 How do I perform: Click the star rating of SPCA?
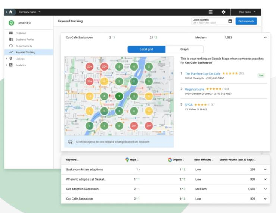point(202,105)
